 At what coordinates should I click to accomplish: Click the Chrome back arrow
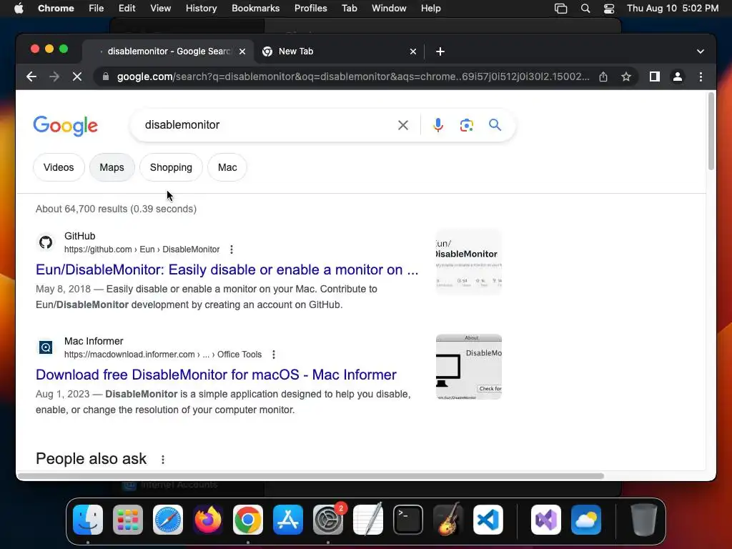[x=31, y=76]
